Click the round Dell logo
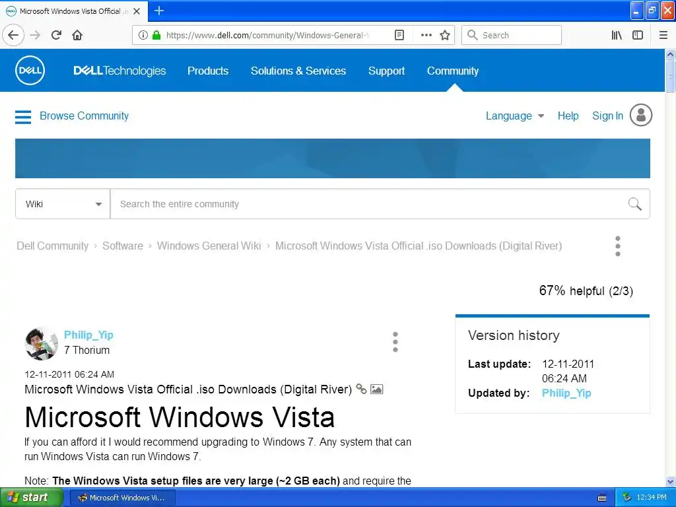Screen dimensions: 676x507 [30, 70]
